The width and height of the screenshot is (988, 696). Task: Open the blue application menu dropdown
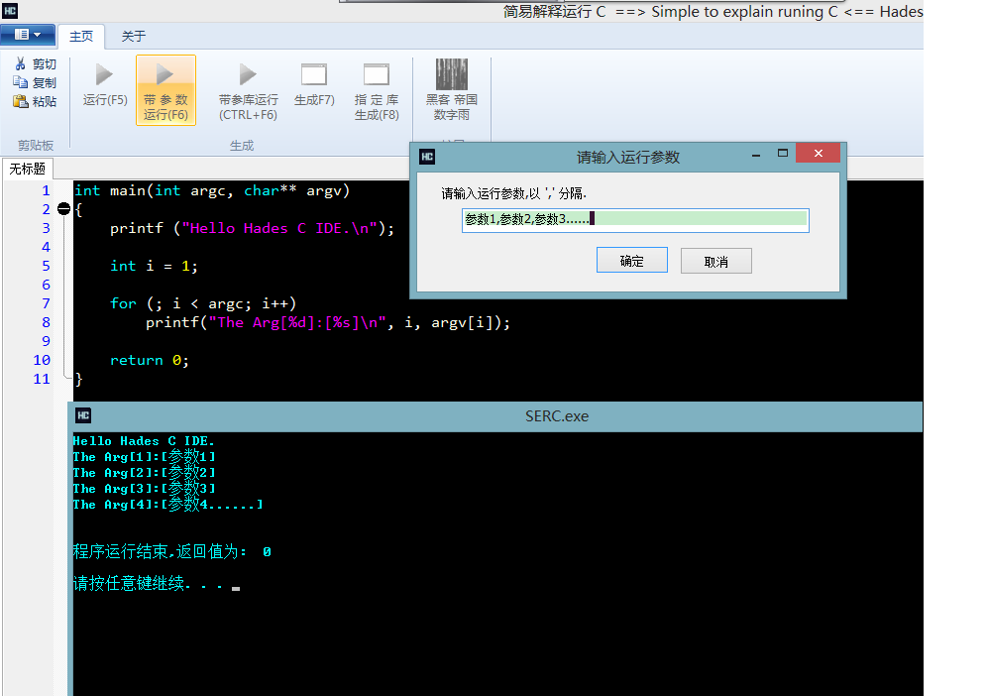tap(28, 35)
